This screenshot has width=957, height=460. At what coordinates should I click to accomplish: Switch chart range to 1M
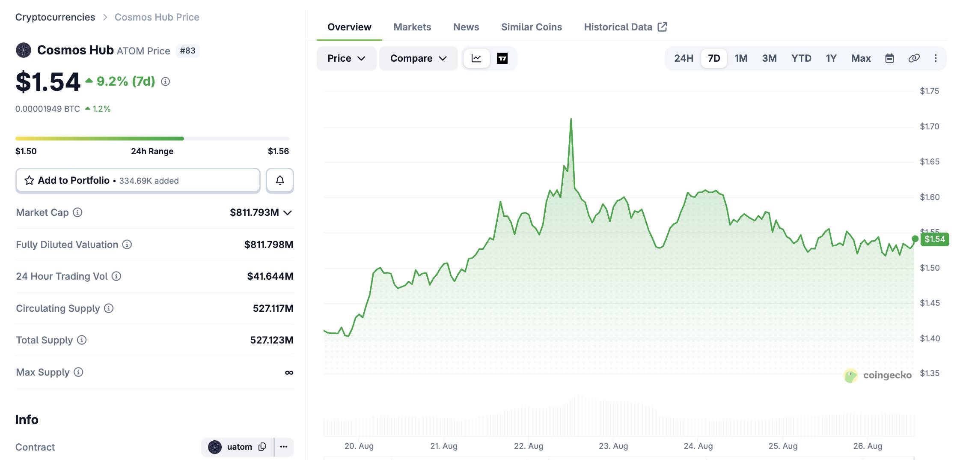coord(741,58)
